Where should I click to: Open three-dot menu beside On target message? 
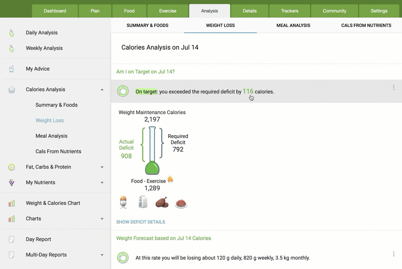tap(394, 88)
